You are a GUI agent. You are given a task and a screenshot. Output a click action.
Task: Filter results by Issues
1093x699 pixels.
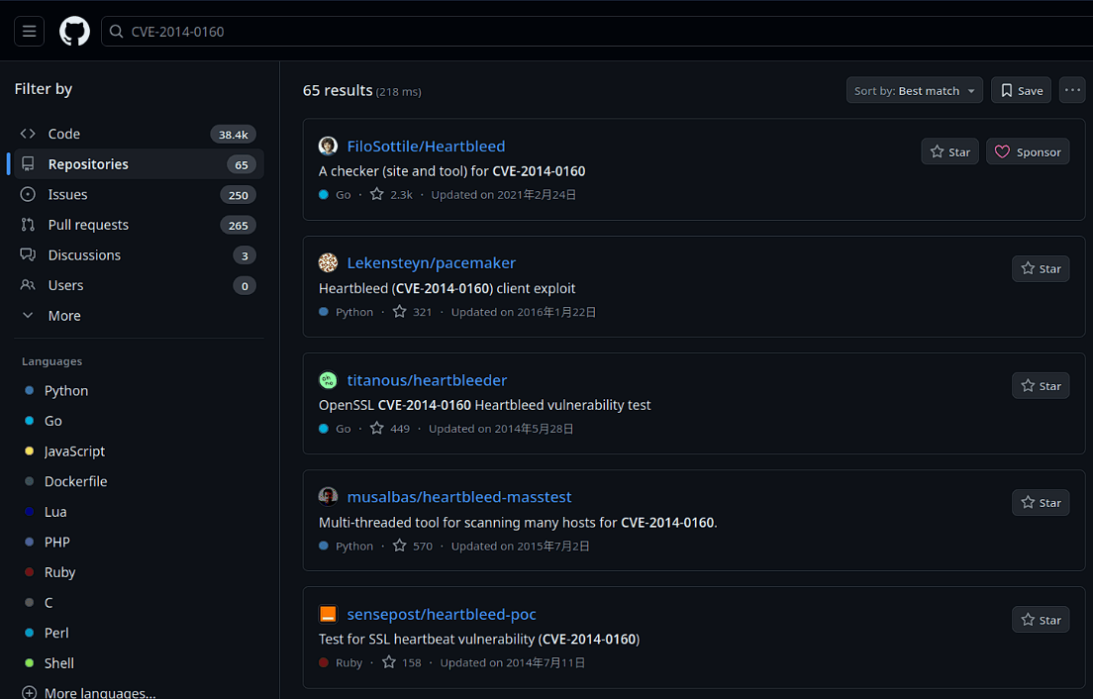coord(139,194)
